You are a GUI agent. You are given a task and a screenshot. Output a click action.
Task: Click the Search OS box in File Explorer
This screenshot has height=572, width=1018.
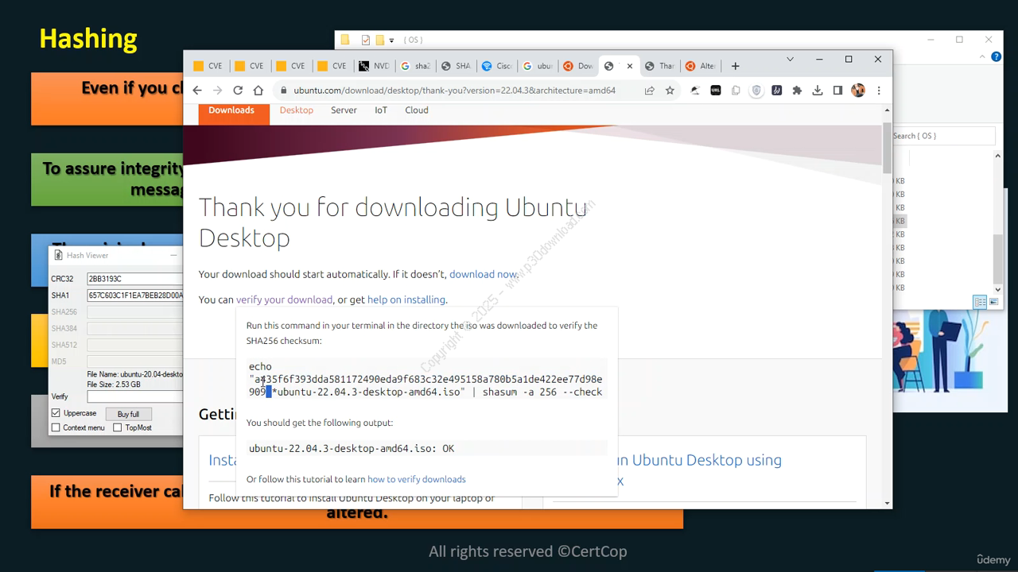coord(943,136)
